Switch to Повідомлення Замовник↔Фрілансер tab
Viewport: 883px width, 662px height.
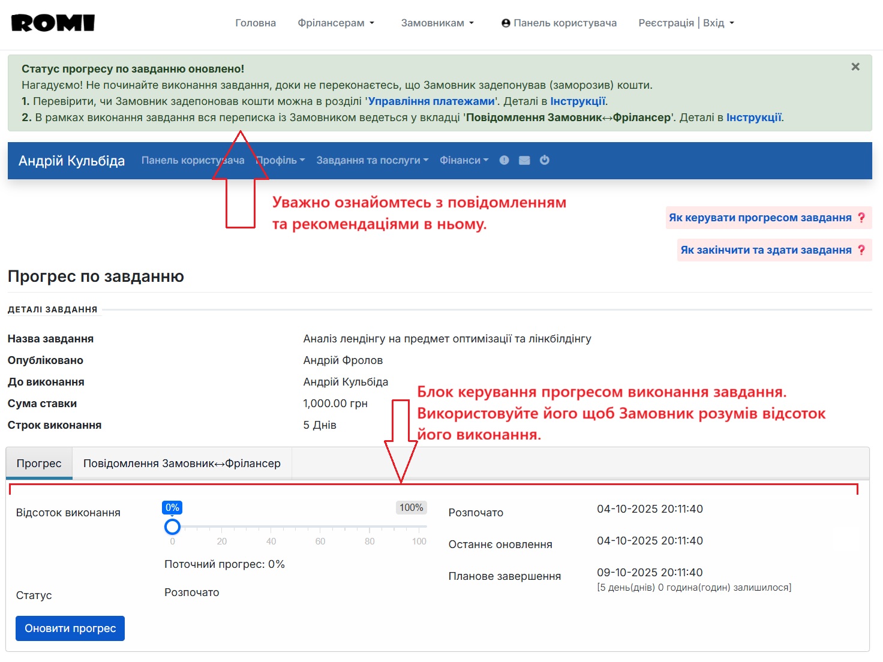coord(182,463)
